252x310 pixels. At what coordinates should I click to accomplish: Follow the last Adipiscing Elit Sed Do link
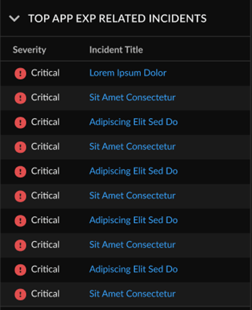133,269
